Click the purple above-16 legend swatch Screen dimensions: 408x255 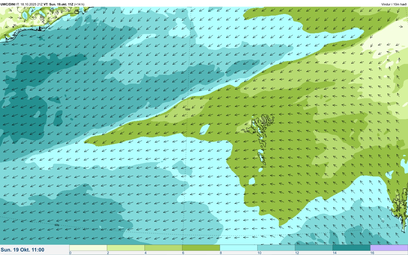[389, 248]
